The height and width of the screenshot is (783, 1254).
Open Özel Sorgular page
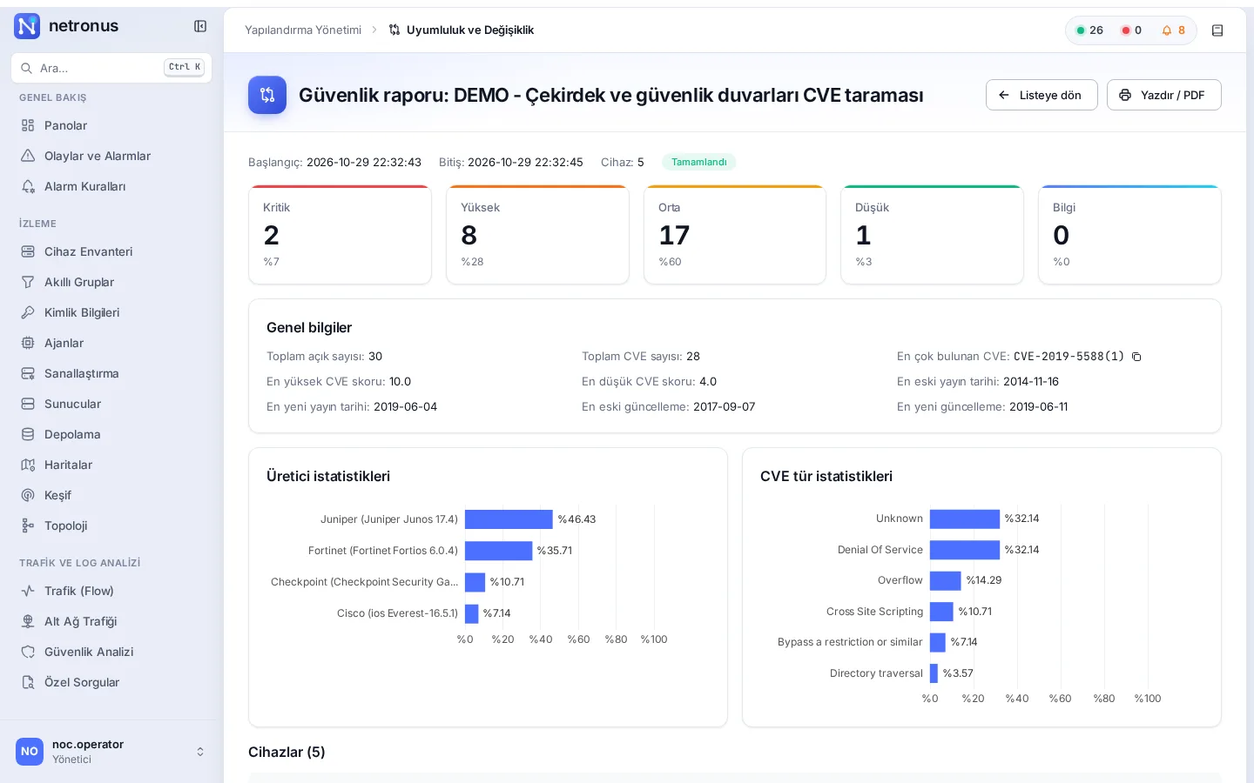[x=111, y=682]
